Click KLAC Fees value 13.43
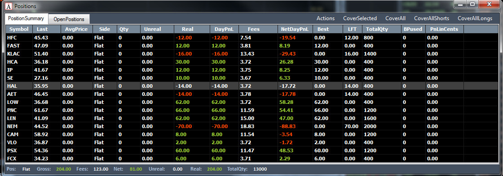The height and width of the screenshot is (176, 503). point(247,54)
